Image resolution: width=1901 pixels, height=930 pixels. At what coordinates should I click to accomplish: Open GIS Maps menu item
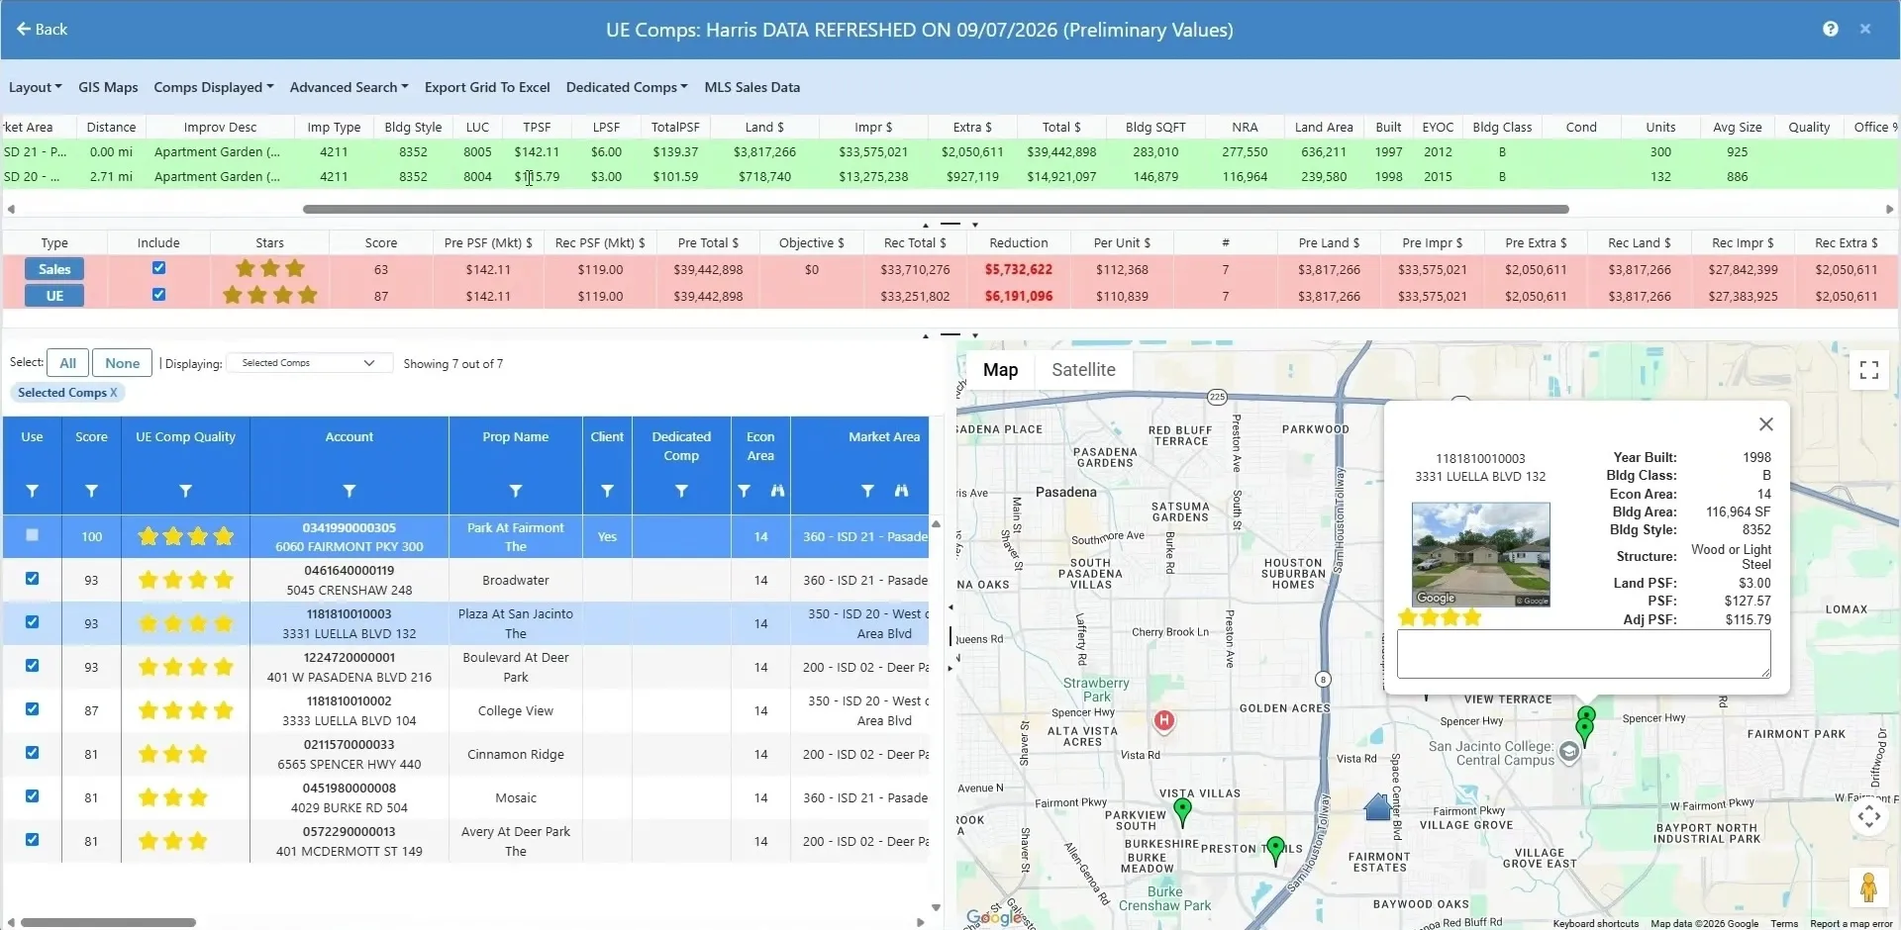(x=108, y=87)
